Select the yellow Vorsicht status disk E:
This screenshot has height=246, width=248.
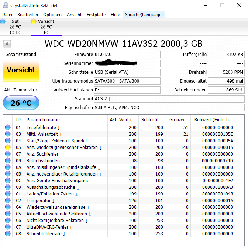[x=46, y=27]
